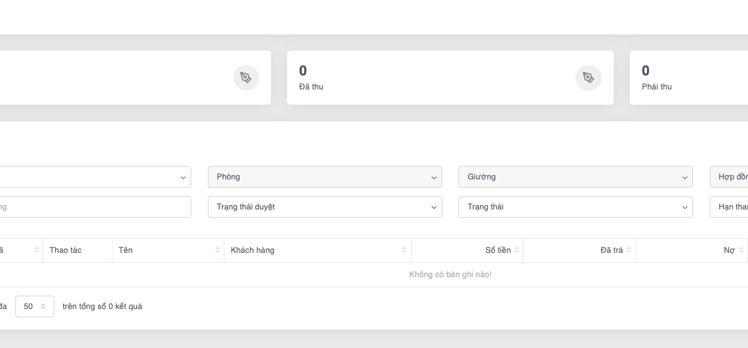Open the Phòng dropdown
The image size is (748, 348).
[325, 177]
